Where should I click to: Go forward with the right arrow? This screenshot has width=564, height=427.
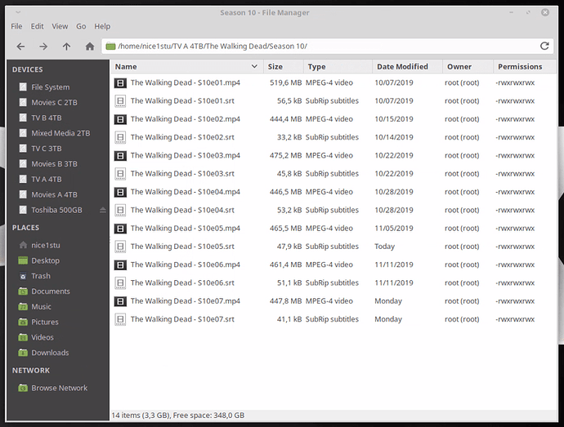[x=43, y=47]
